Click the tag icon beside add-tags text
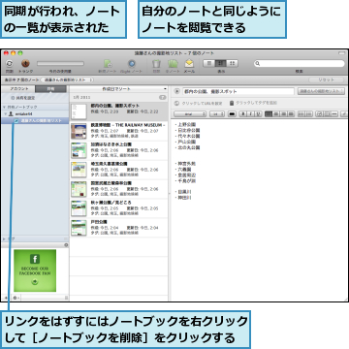This screenshot has height=349, width=349. click(x=232, y=103)
